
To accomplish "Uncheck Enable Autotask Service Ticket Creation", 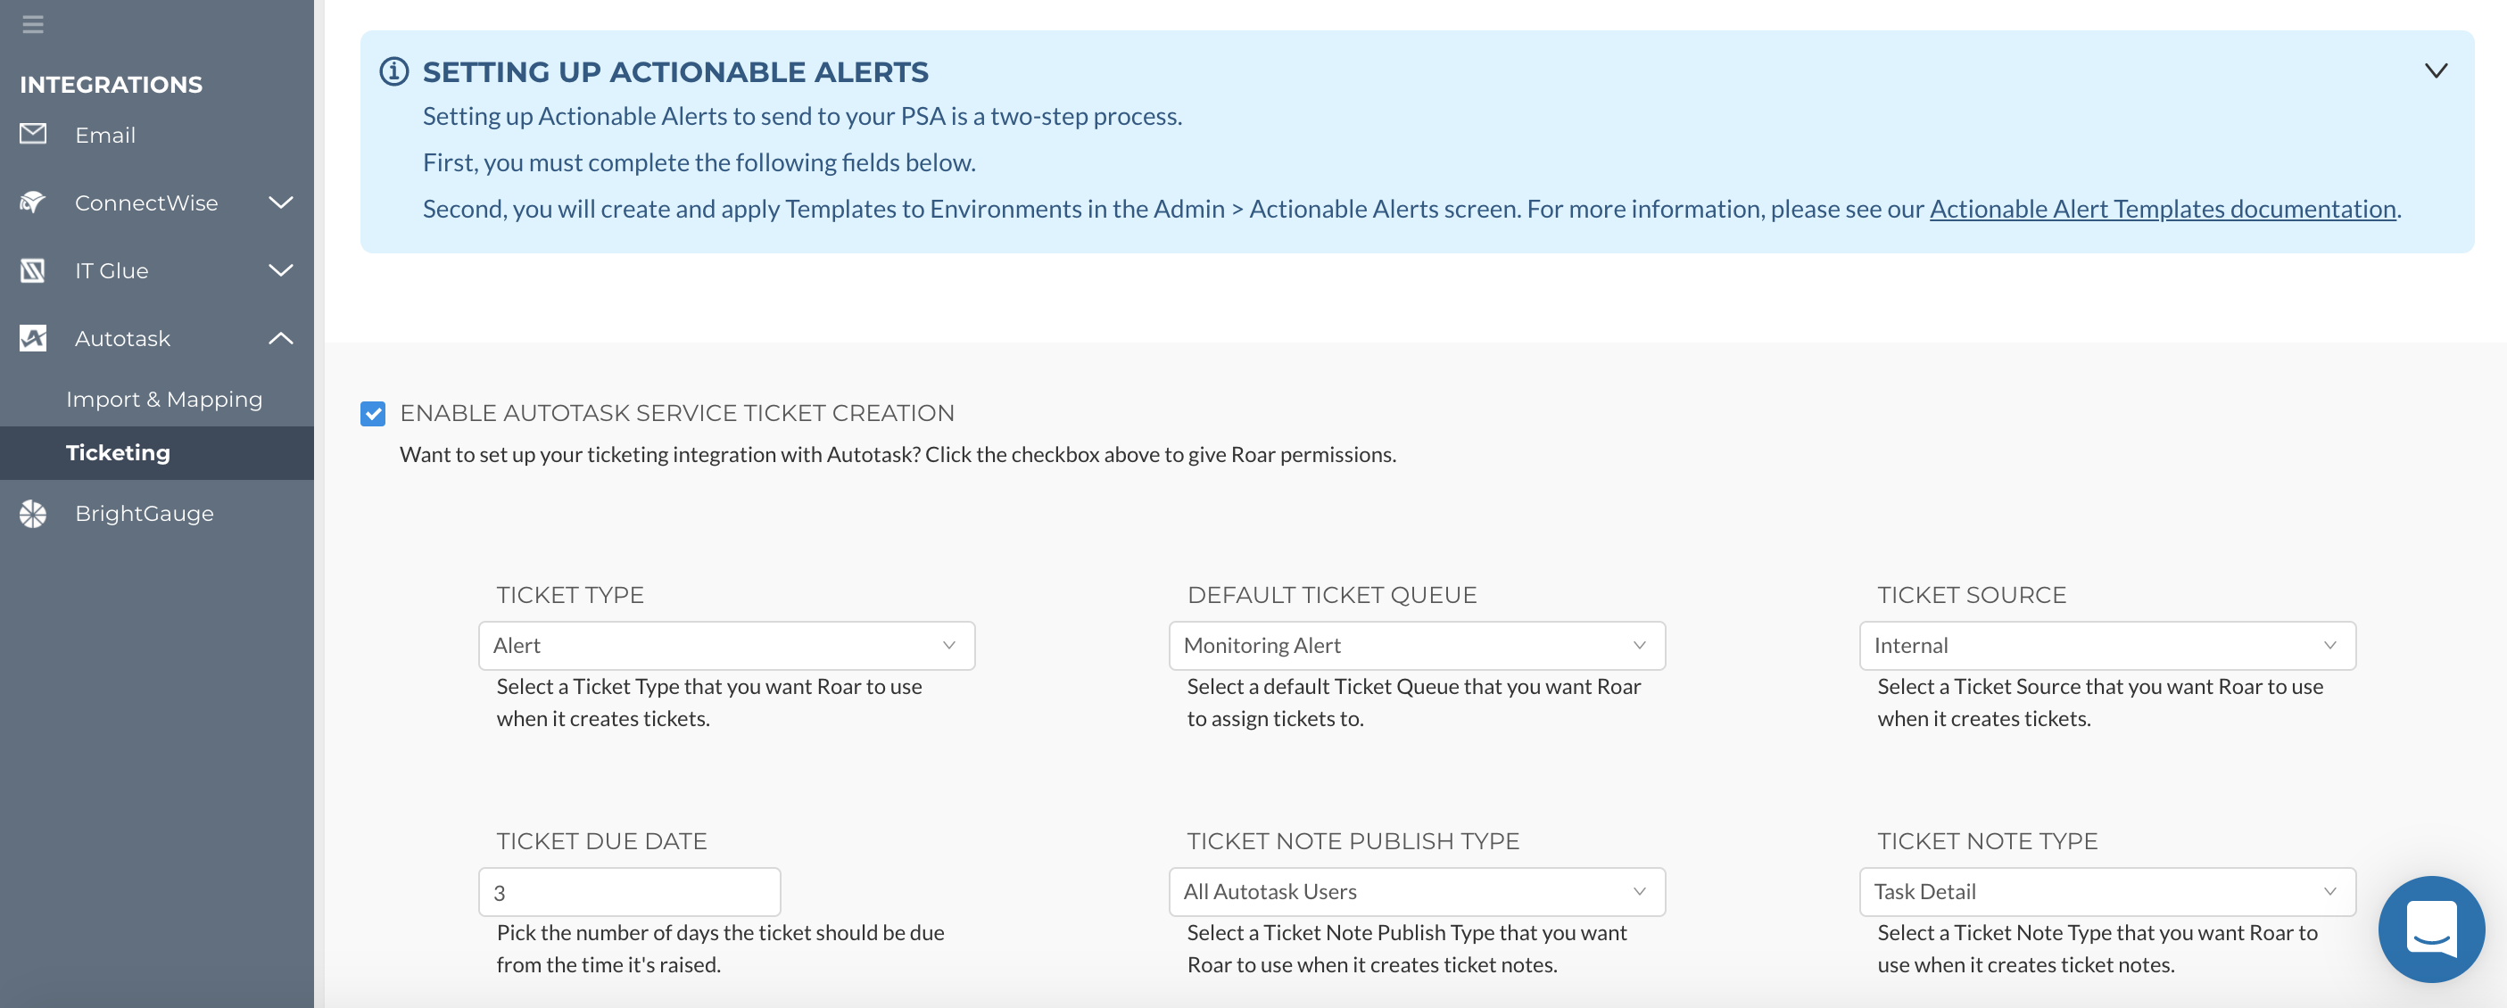I will [x=373, y=414].
